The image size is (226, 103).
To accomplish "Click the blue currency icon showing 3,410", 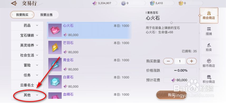I will (152, 3).
